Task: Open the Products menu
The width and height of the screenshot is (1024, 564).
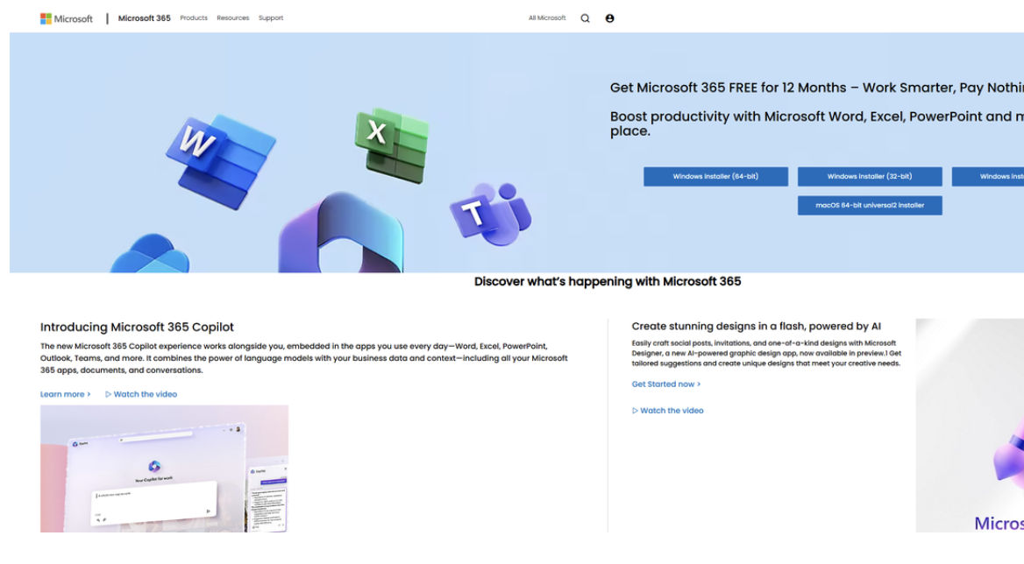Action: [194, 18]
